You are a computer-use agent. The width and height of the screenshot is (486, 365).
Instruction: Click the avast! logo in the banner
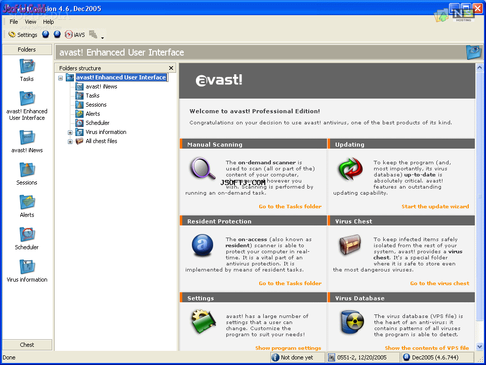(x=219, y=80)
